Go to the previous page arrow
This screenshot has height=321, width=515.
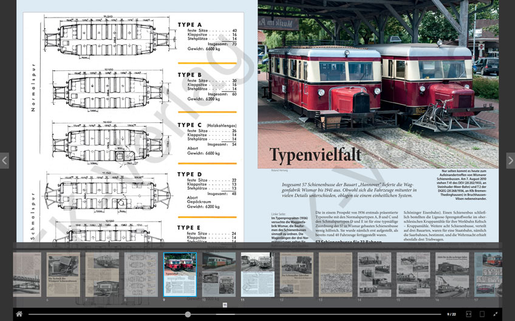[4, 160]
